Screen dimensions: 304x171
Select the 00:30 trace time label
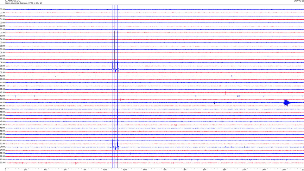click(x=2, y=13)
